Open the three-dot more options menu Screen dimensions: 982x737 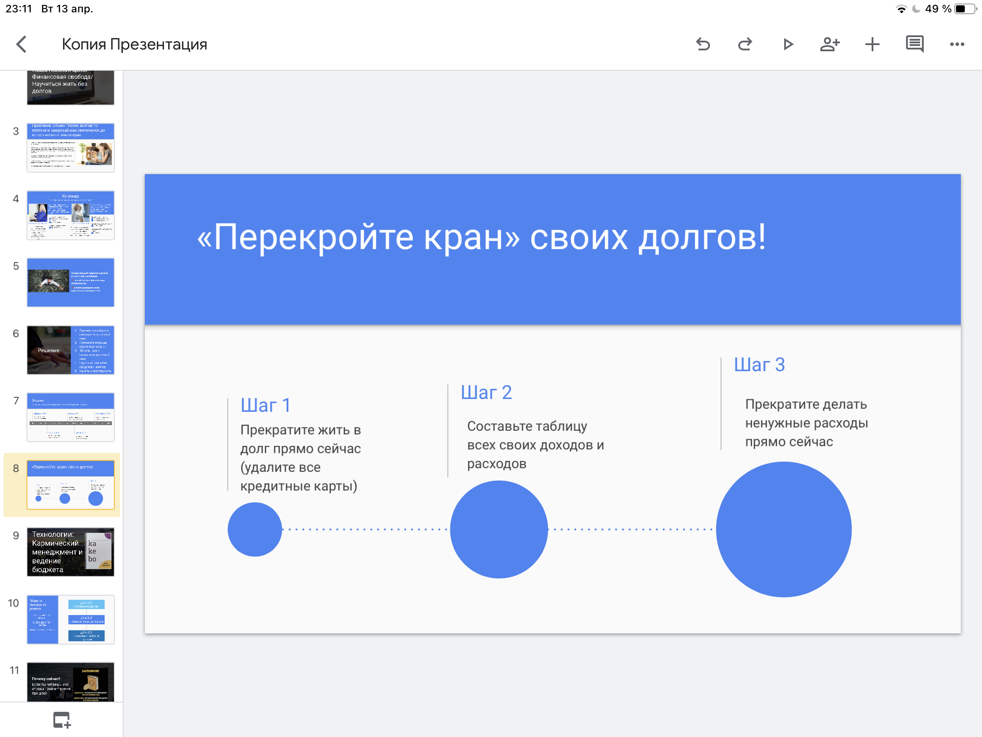click(x=957, y=44)
